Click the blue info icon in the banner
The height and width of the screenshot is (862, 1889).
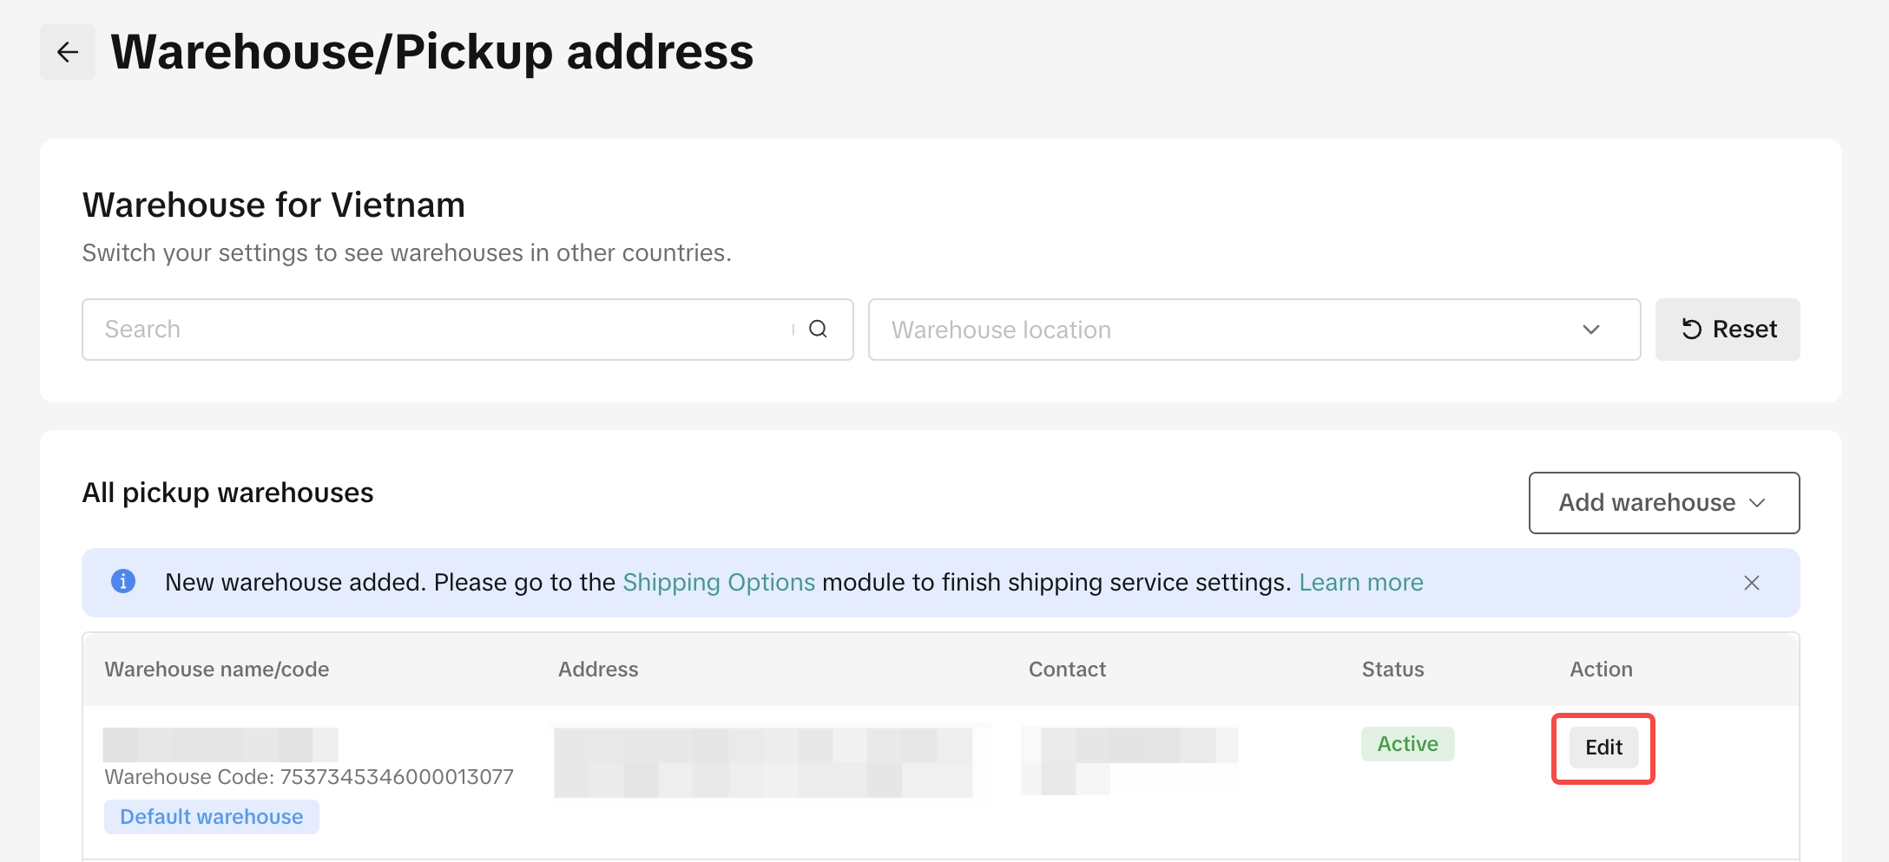[123, 581]
